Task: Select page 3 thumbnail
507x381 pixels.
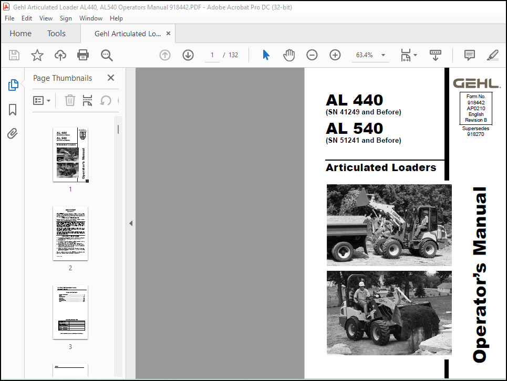Action: tap(70, 312)
